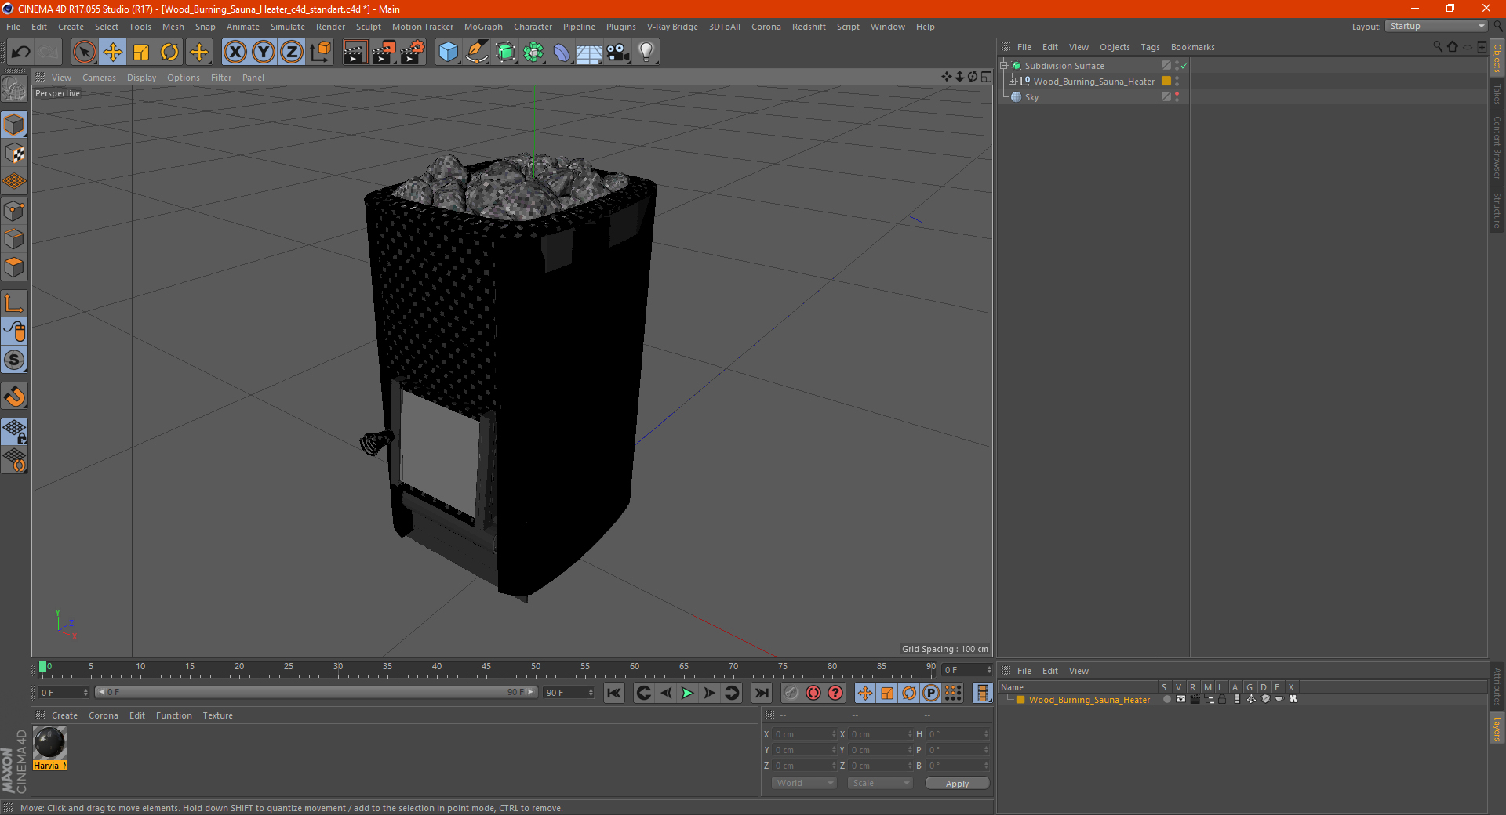This screenshot has height=815, width=1506.
Task: Switch to Polygons mode
Action: coord(15,267)
